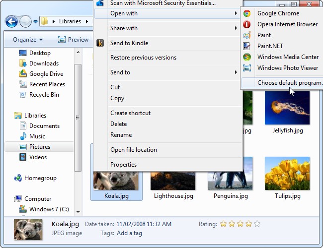Click the Preview toolbar button

[x=73, y=40]
